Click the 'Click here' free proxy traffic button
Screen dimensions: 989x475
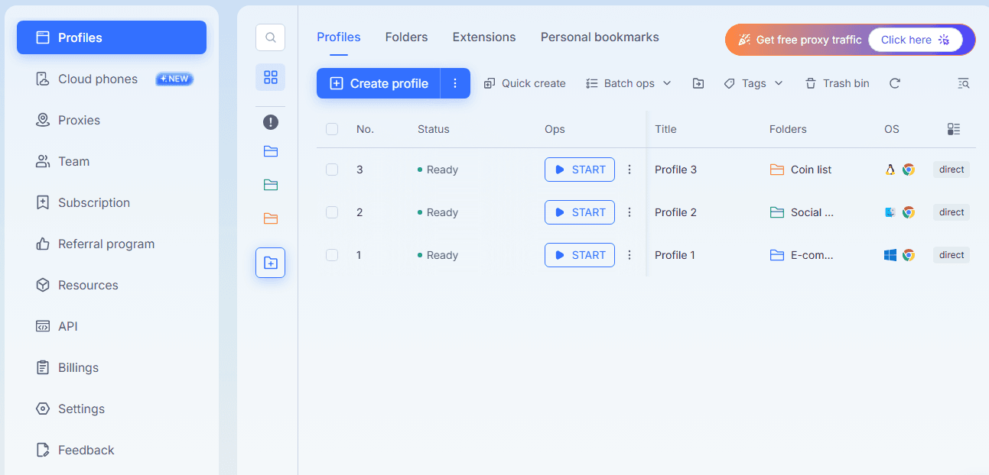point(915,40)
